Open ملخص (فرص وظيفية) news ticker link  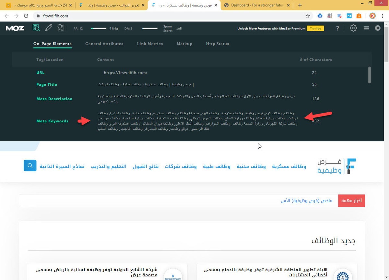(307, 201)
